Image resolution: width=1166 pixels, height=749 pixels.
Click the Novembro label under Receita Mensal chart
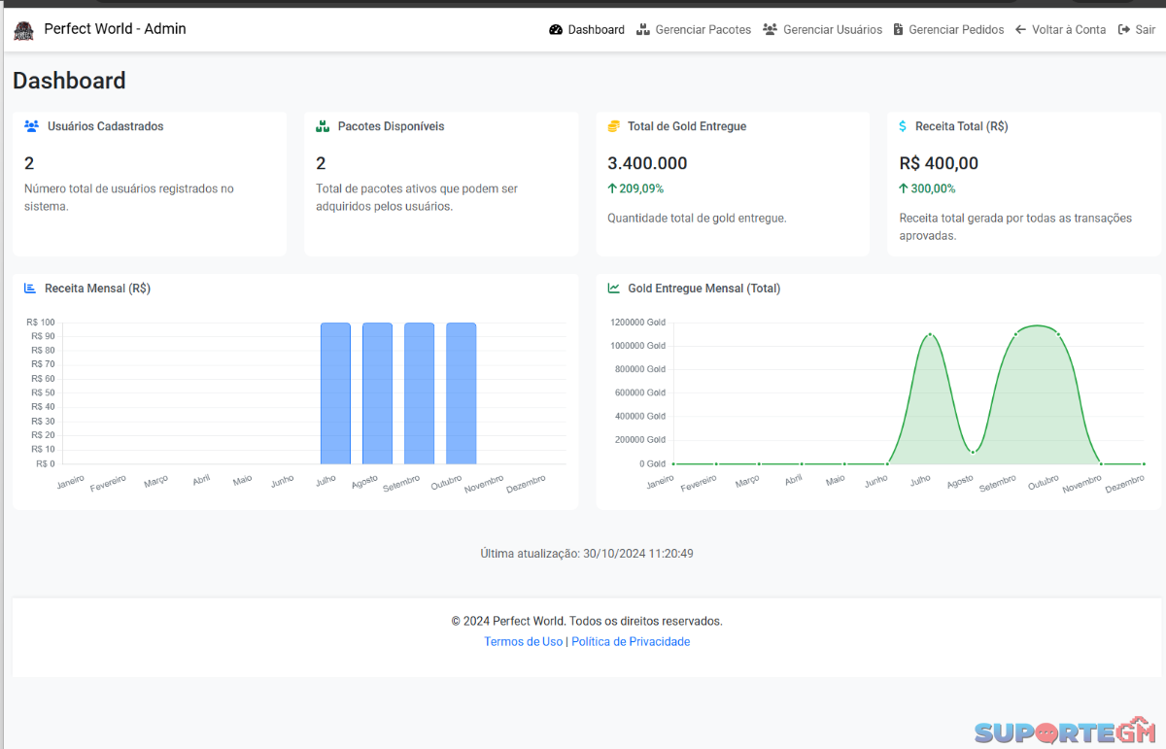pyautogui.click(x=484, y=484)
